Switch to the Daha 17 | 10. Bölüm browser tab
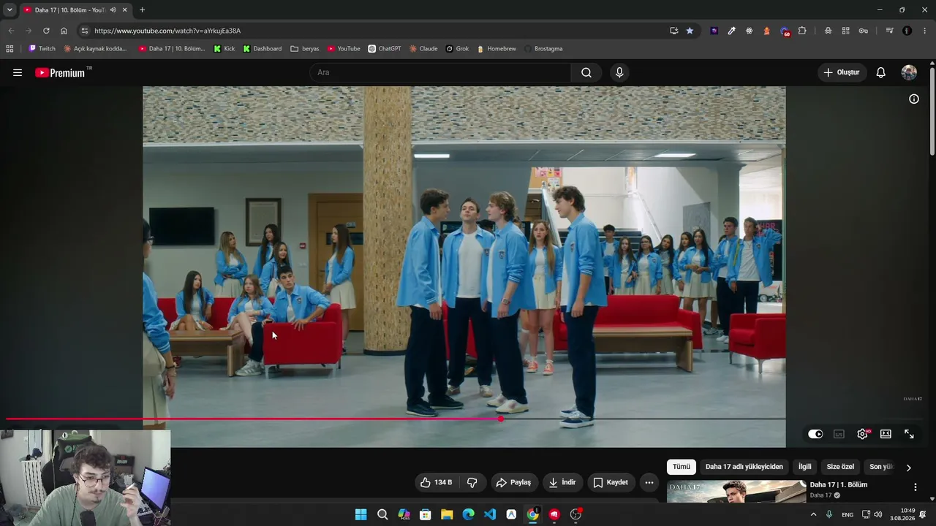The image size is (936, 526). click(x=70, y=10)
